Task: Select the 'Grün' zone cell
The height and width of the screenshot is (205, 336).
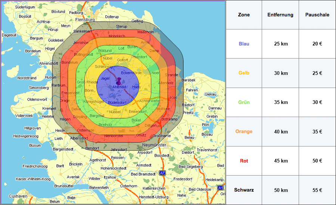Action: coord(244,102)
